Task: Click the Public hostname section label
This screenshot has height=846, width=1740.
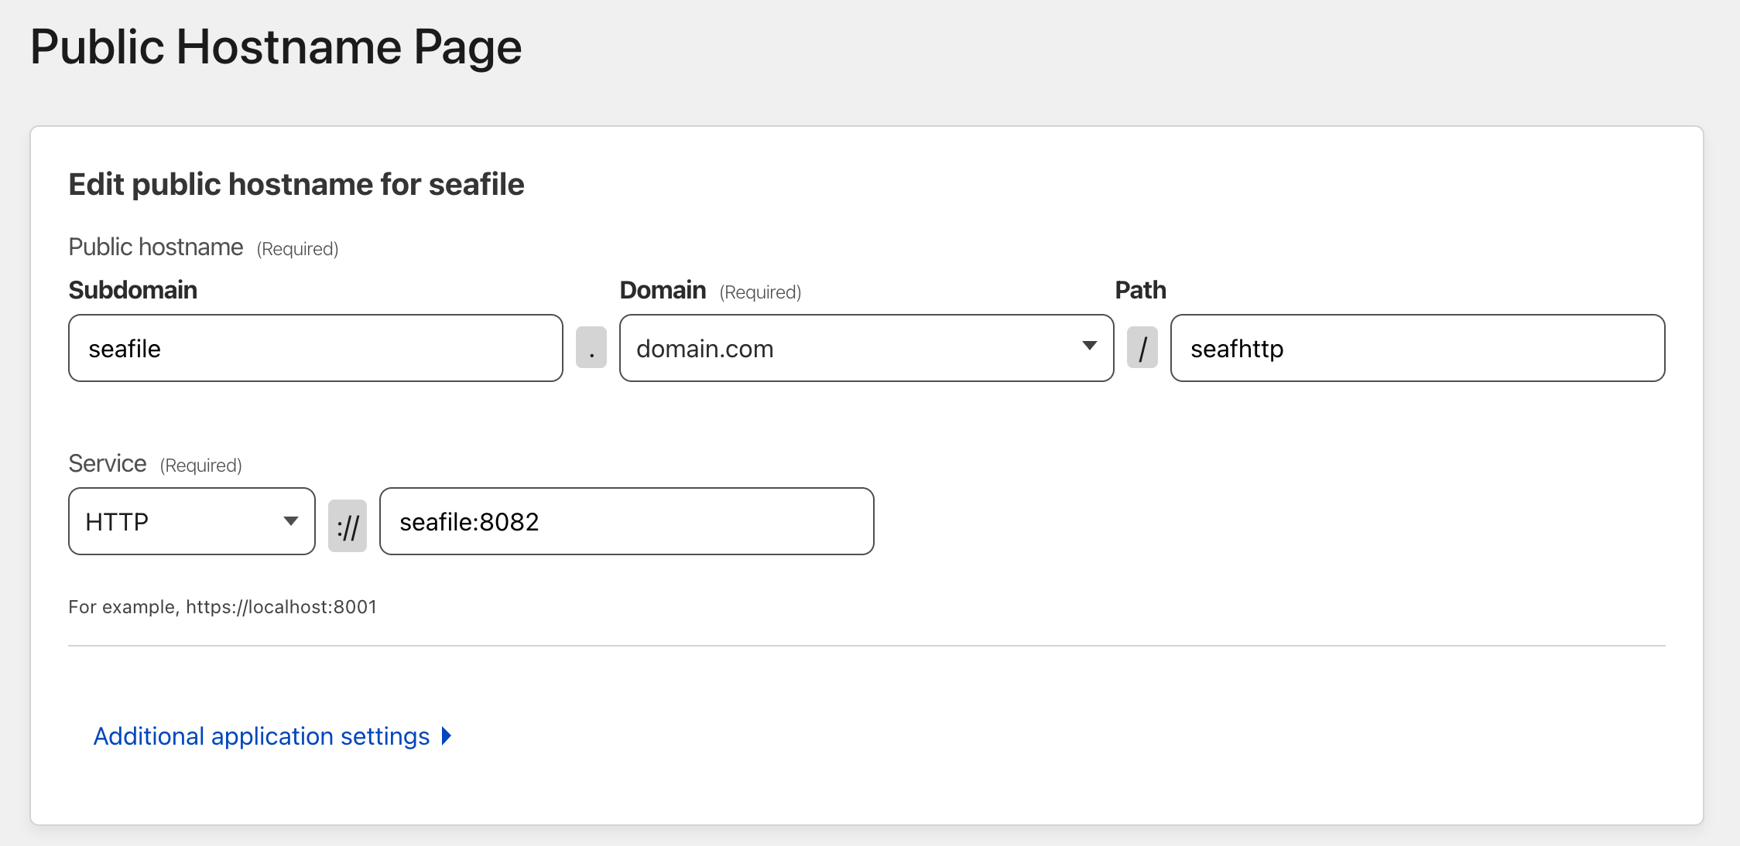Action: (156, 247)
